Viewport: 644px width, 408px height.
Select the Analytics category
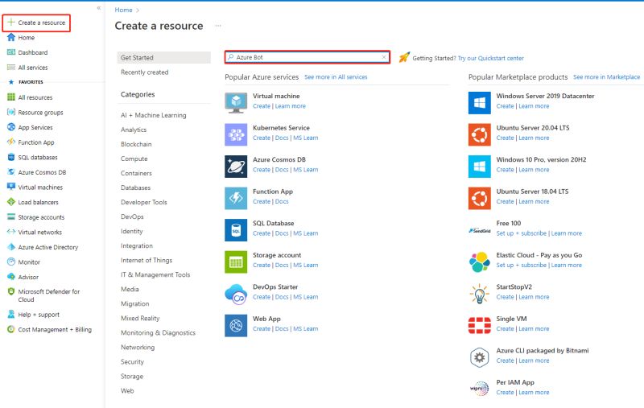tap(134, 130)
